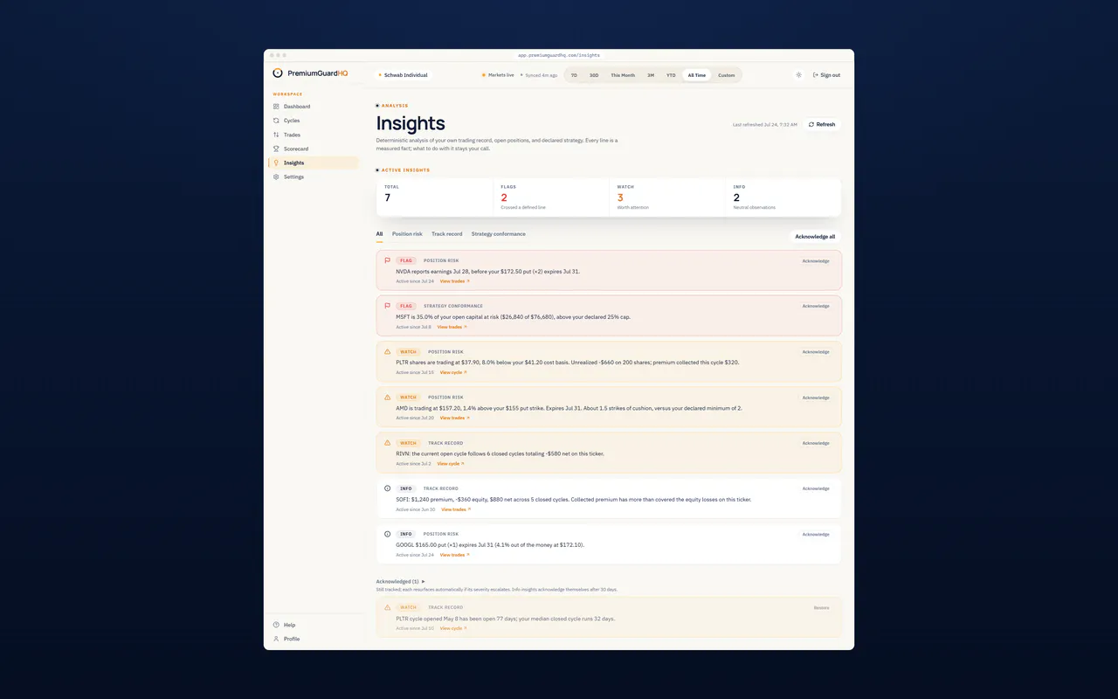The image size is (1118, 699).
Task: Acknowledge the GOOGL put info insight
Action: 816,534
